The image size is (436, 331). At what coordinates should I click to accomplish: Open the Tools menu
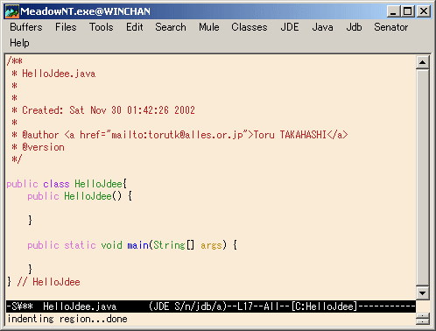tap(101, 27)
